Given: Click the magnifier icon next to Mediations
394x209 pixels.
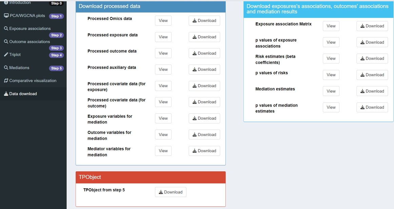Looking at the screenshot, I should click(6, 68).
